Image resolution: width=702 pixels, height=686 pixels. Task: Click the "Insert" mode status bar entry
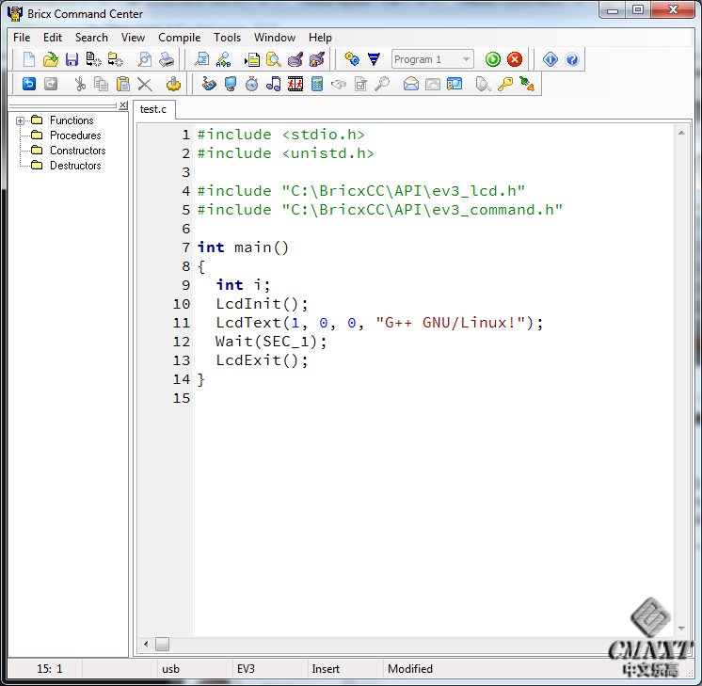pos(326,668)
